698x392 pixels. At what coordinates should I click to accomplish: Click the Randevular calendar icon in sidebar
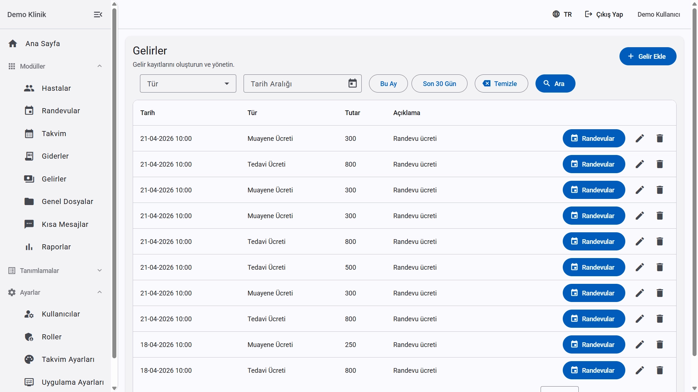(29, 111)
